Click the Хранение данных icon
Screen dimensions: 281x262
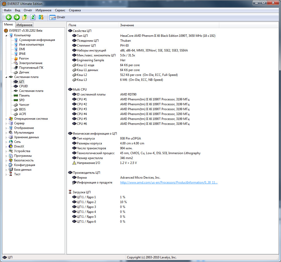coord(11,137)
